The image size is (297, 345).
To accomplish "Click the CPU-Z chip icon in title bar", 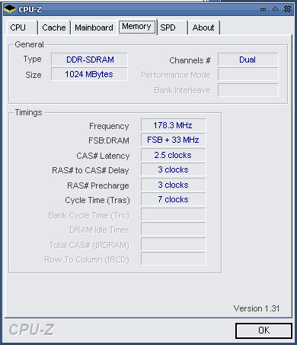I will (x=10, y=9).
